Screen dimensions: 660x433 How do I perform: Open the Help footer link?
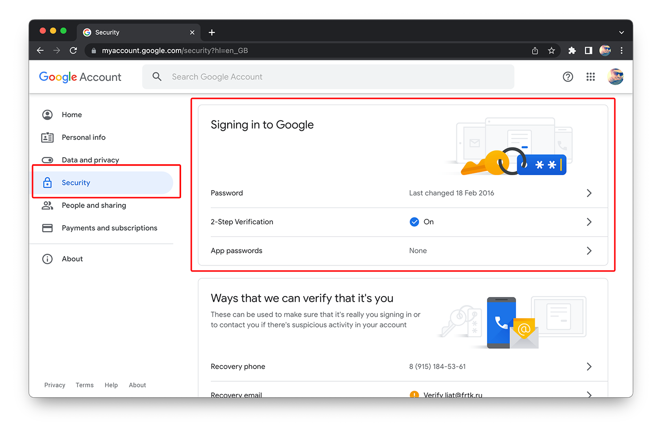point(111,385)
